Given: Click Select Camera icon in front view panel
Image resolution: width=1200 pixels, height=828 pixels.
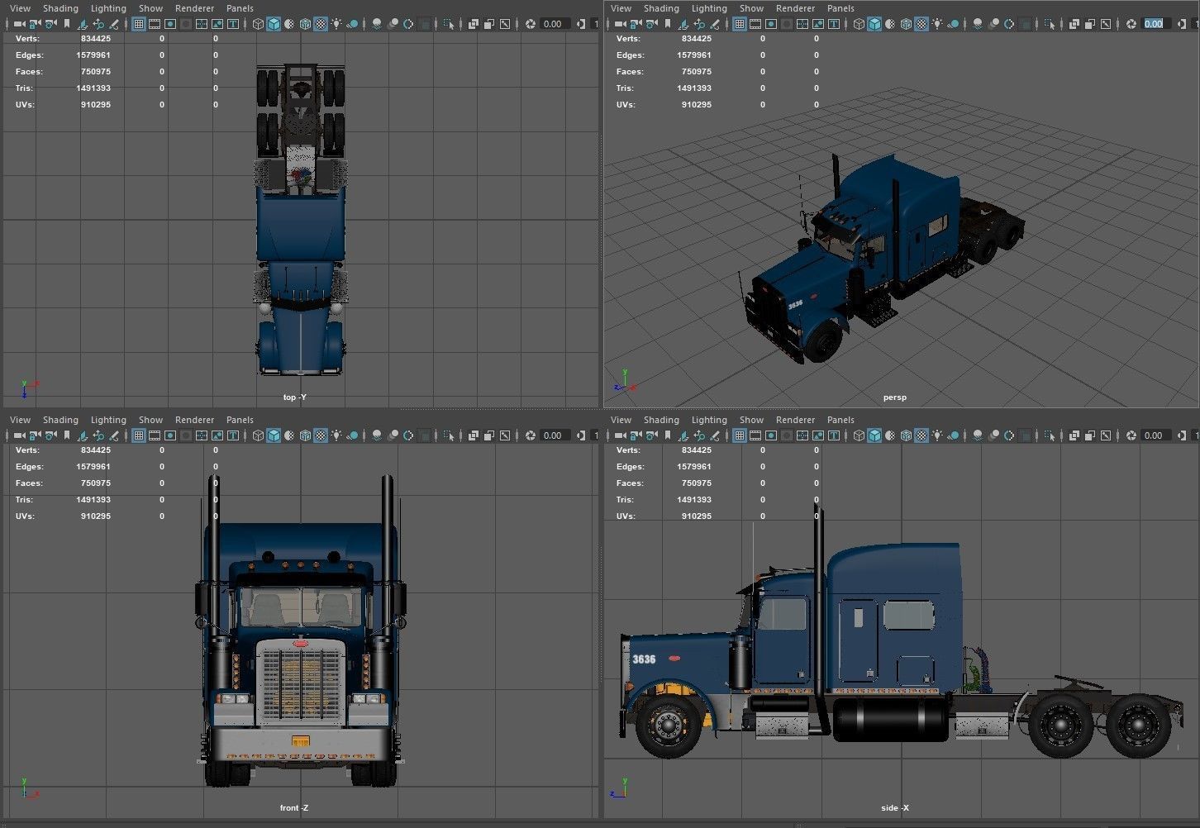Looking at the screenshot, I should [x=19, y=435].
